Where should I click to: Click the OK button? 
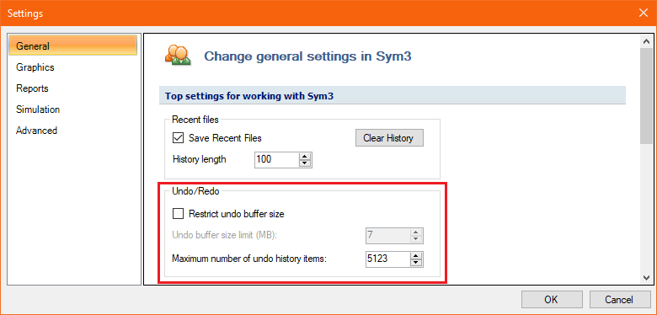(552, 300)
